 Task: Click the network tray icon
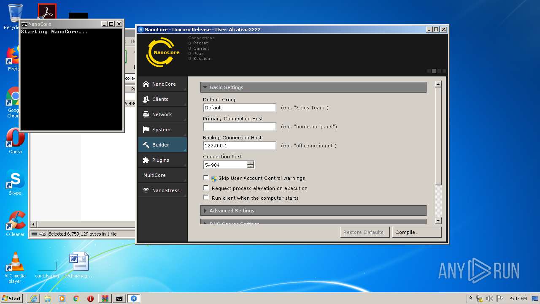pyautogui.click(x=480, y=299)
